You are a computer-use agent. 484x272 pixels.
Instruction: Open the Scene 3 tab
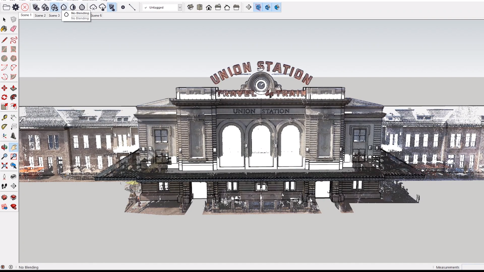point(54,15)
